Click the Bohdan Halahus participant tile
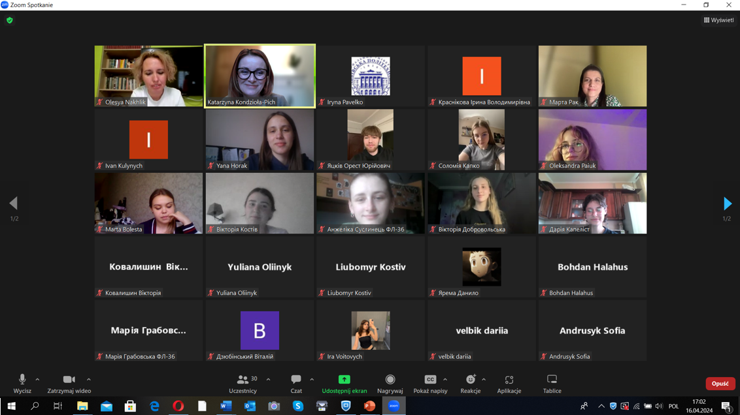This screenshot has width=740, height=415. 592,267
